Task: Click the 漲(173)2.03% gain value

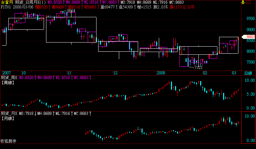Action: 182,7
